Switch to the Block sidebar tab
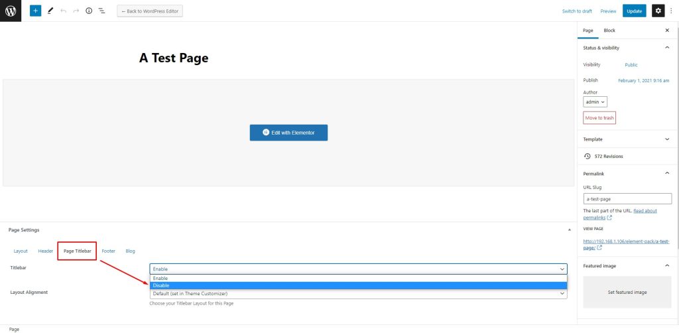Screen dimensions: 679x333 [x=609, y=31]
